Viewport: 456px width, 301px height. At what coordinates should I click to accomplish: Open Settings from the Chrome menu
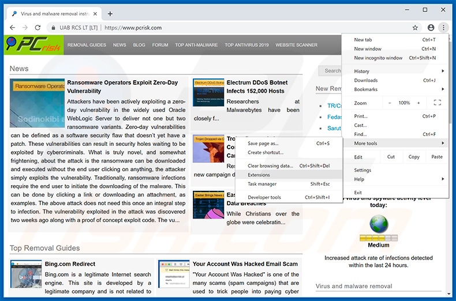(x=395, y=170)
